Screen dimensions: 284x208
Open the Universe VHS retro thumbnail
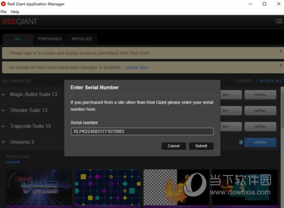pyautogui.click(x=39, y=188)
